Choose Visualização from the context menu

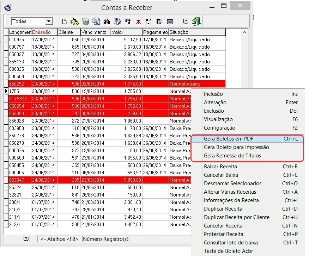pyautogui.click(x=248, y=119)
